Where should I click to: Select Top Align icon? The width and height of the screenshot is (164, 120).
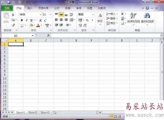tap(56, 14)
